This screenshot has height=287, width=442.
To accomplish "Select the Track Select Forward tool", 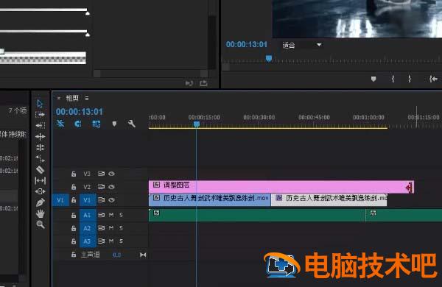I will (40, 114).
